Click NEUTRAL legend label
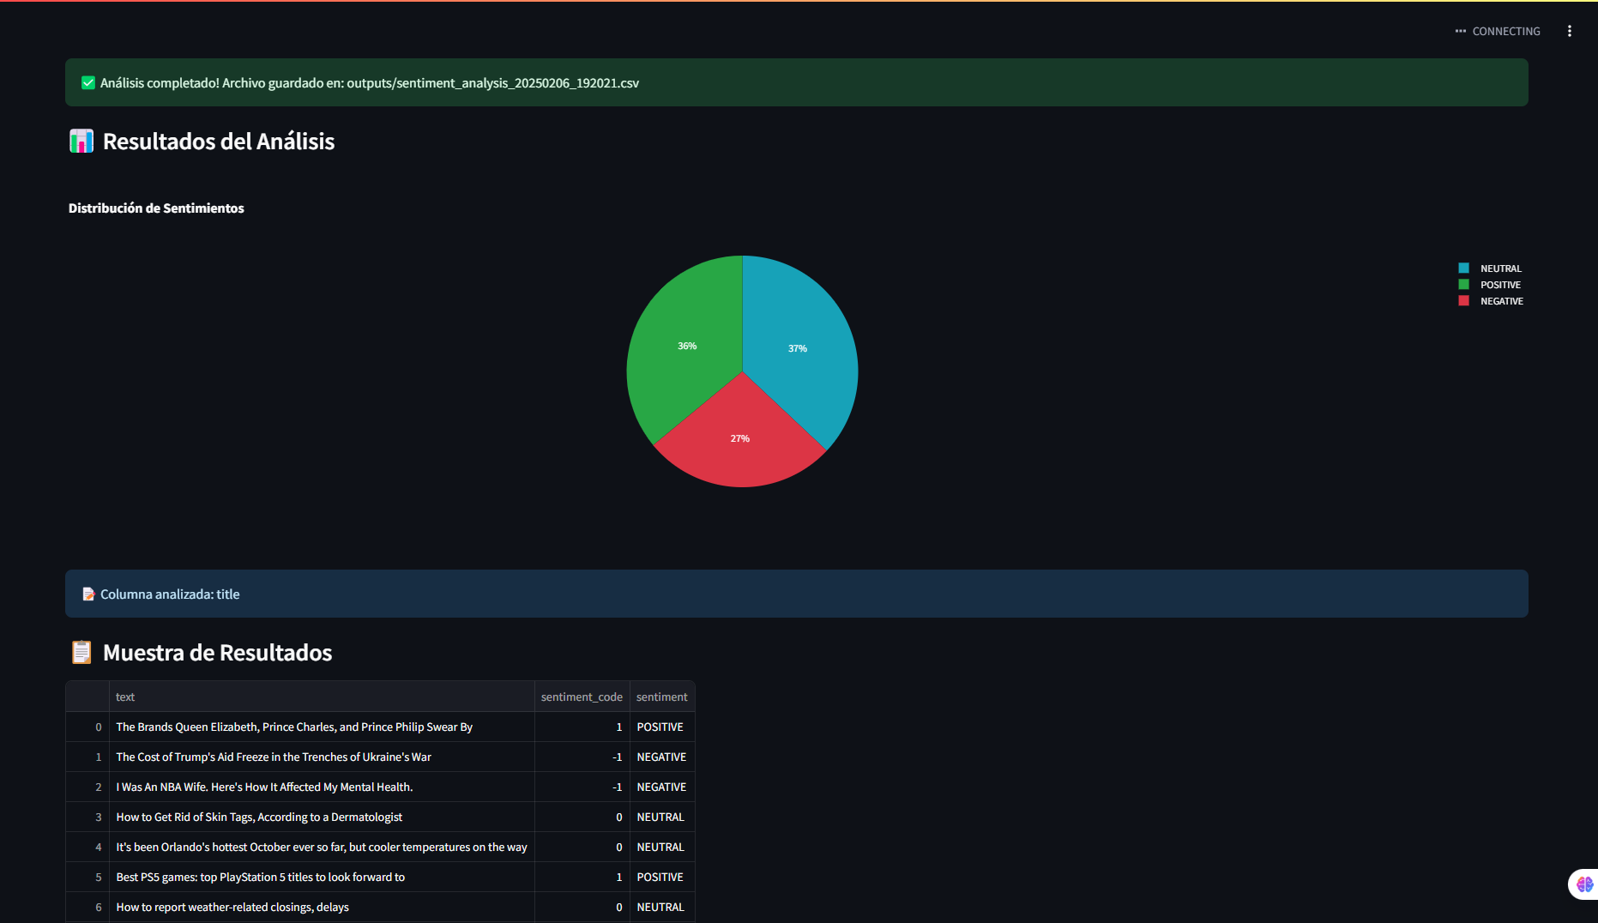 click(x=1501, y=268)
